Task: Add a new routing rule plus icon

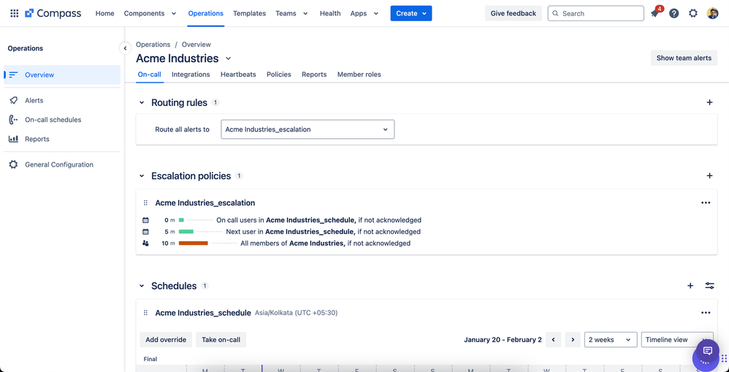Action: 709,102
